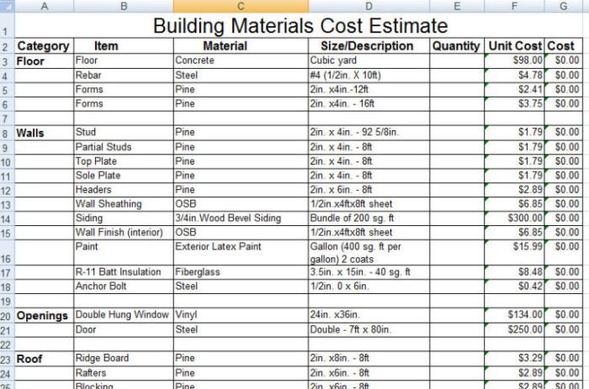Select the Ridge Board cell

[x=124, y=359]
